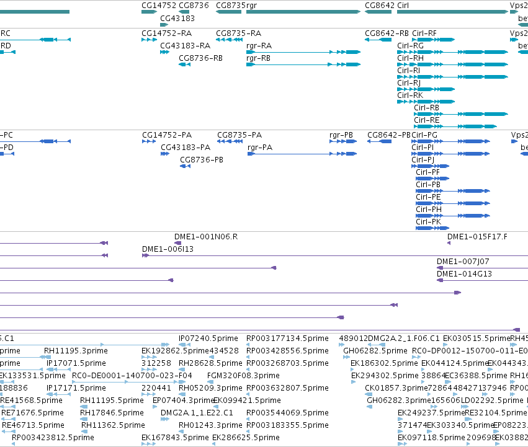Select the rgr-RA transcript label
The width and height of the screenshot is (528, 447).
tap(259, 46)
